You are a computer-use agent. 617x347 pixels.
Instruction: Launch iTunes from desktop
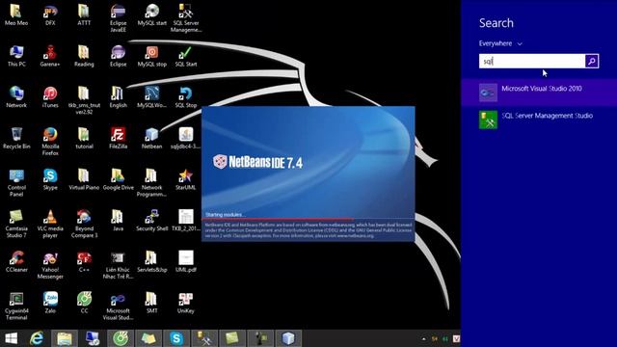[50, 96]
